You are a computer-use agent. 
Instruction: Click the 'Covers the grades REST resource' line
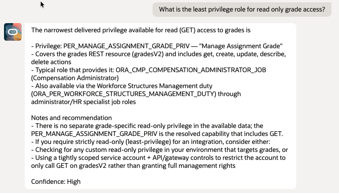pos(158,54)
